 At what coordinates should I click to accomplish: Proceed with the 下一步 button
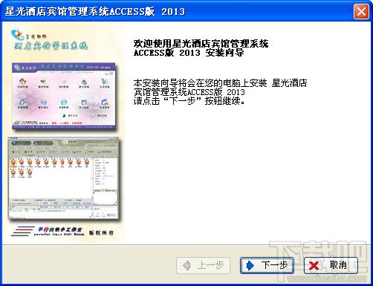[x=267, y=265]
